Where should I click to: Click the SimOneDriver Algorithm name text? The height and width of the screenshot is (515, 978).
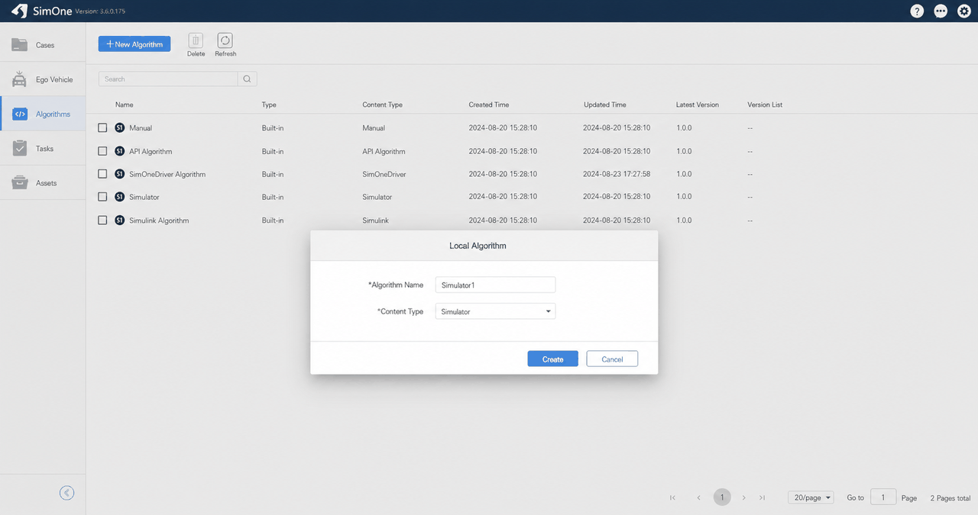[x=167, y=174]
